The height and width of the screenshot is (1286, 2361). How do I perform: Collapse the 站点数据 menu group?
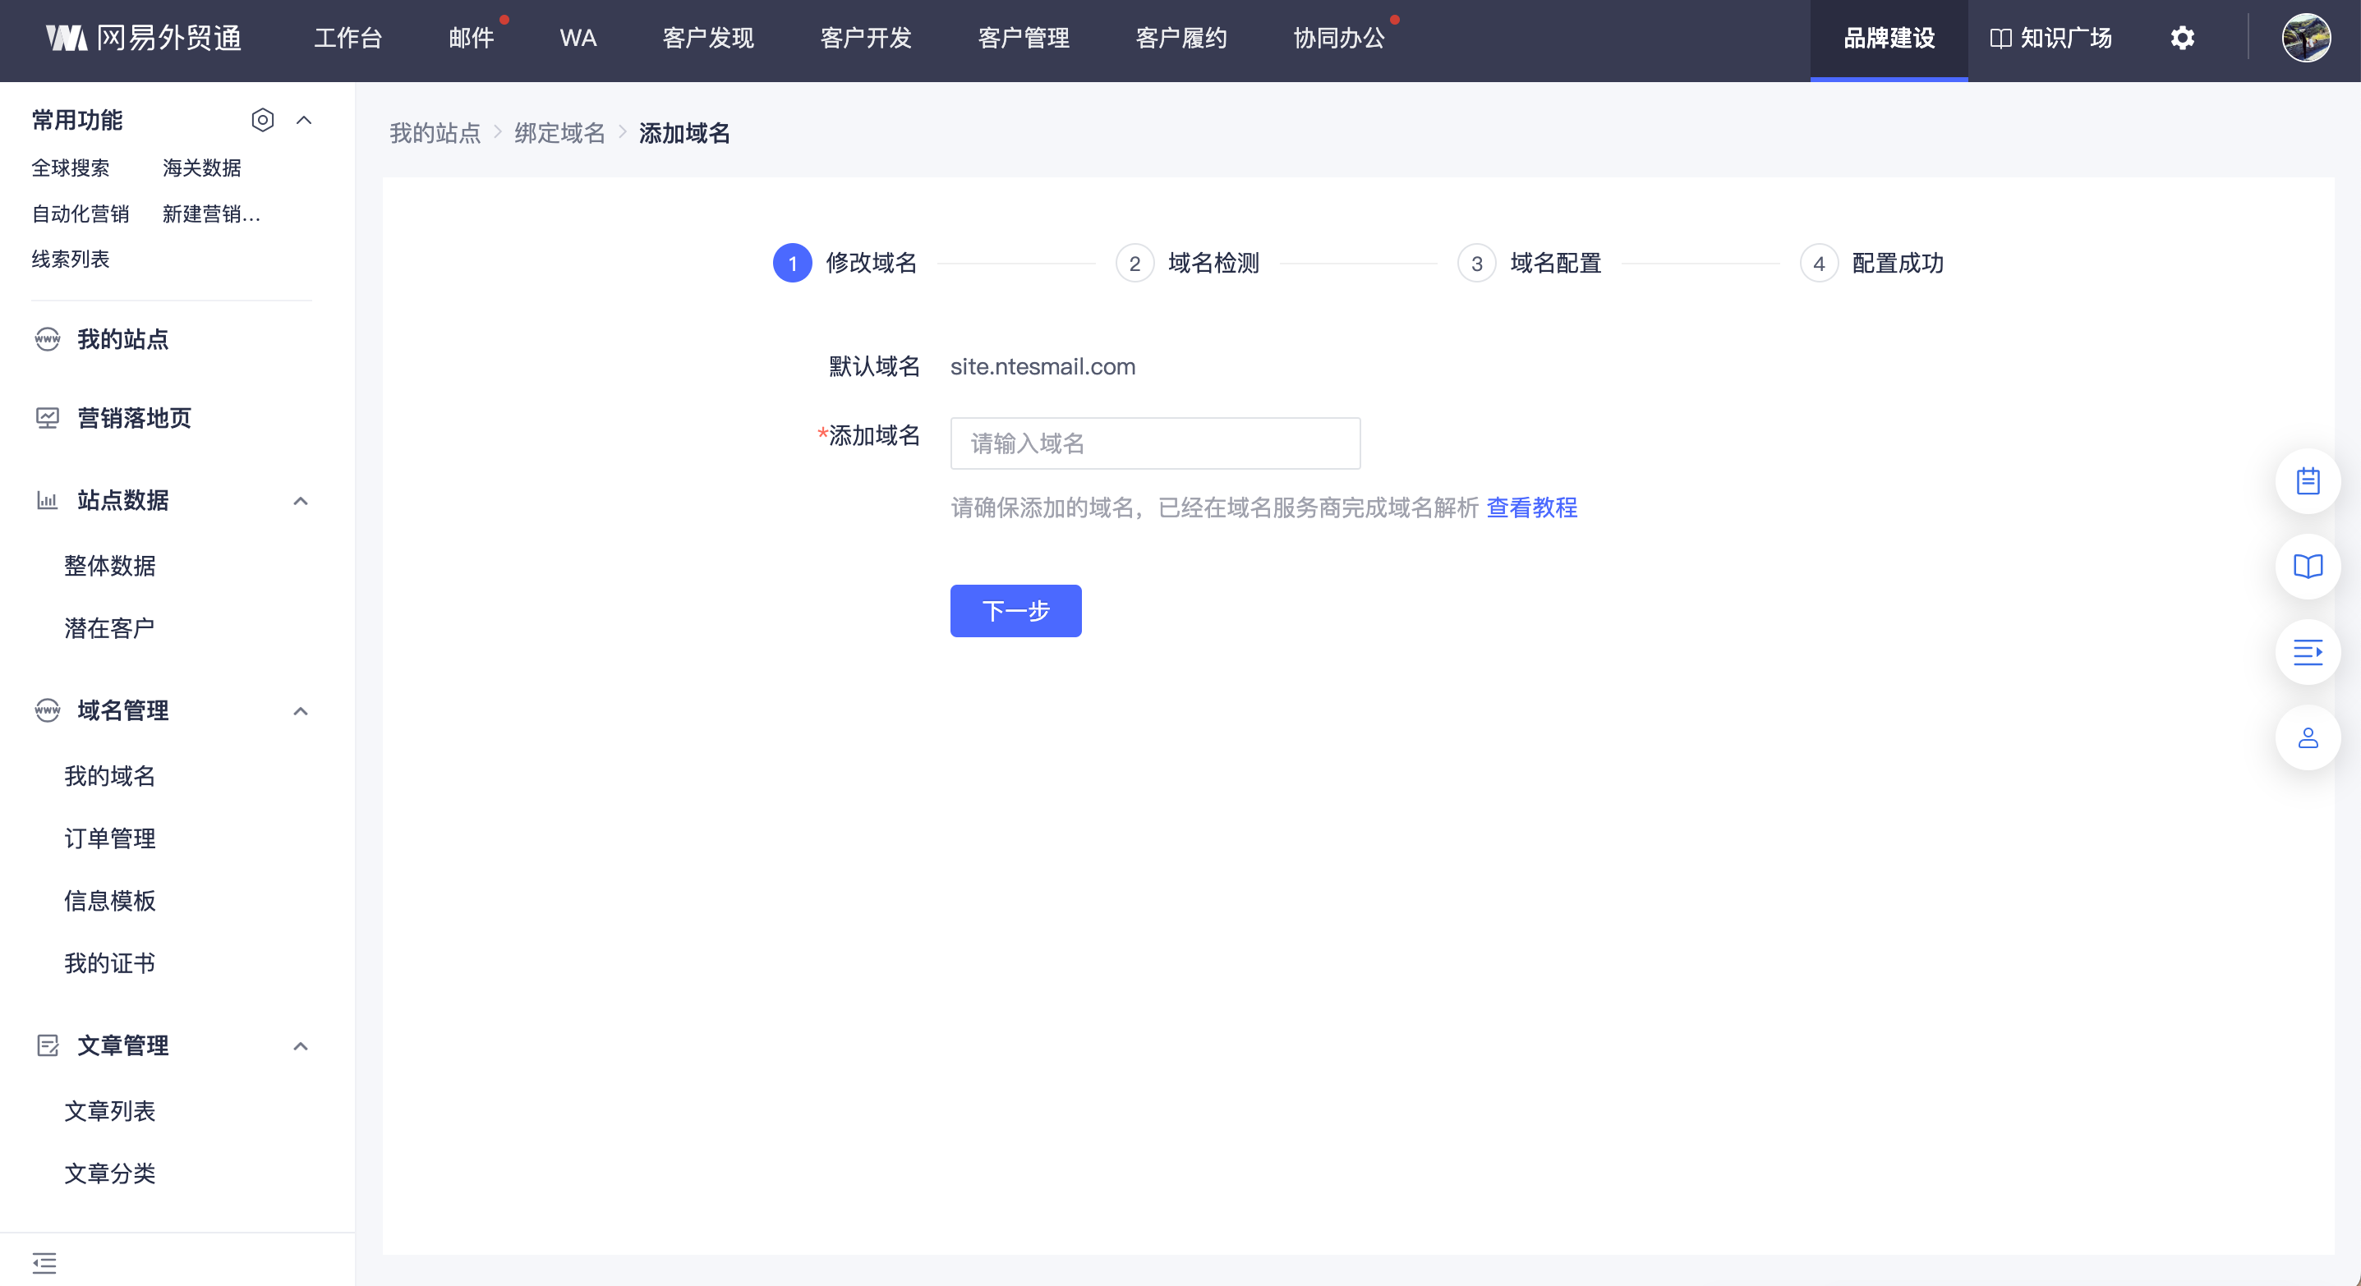point(300,501)
